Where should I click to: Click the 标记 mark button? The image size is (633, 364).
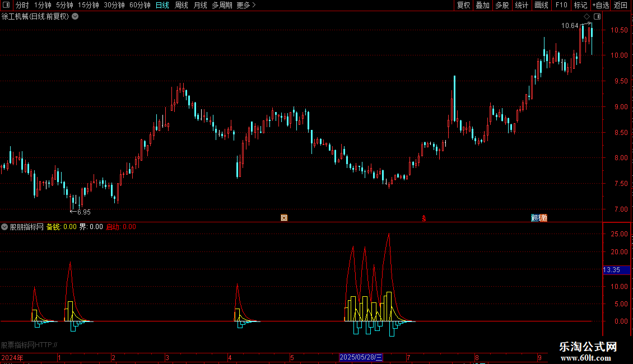click(580, 5)
